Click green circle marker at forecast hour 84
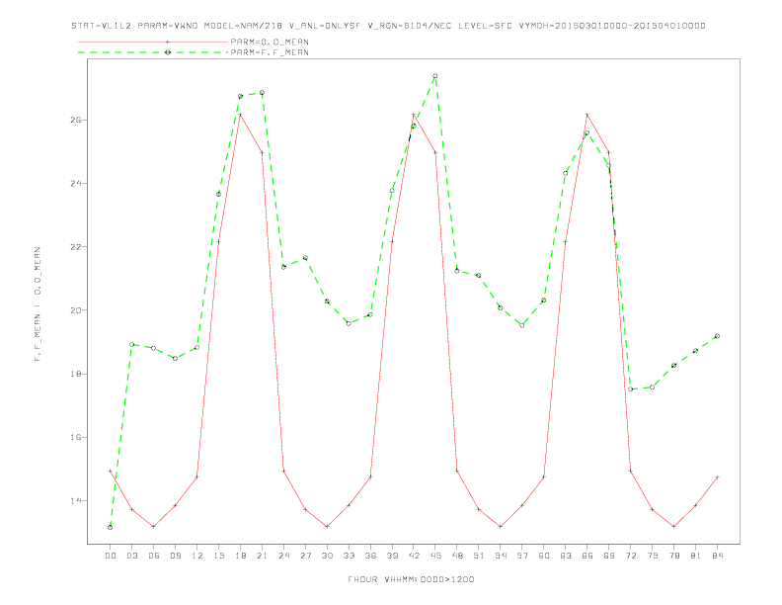This screenshot has width=782, height=605. pyautogui.click(x=717, y=336)
